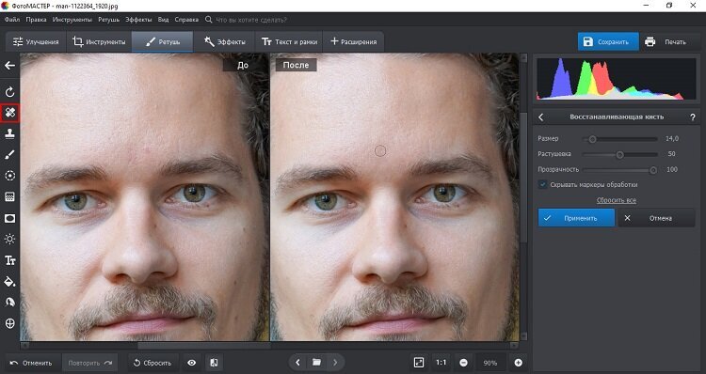Select the stamp tool in sidebar
This screenshot has height=374, width=706.
pyautogui.click(x=10, y=133)
